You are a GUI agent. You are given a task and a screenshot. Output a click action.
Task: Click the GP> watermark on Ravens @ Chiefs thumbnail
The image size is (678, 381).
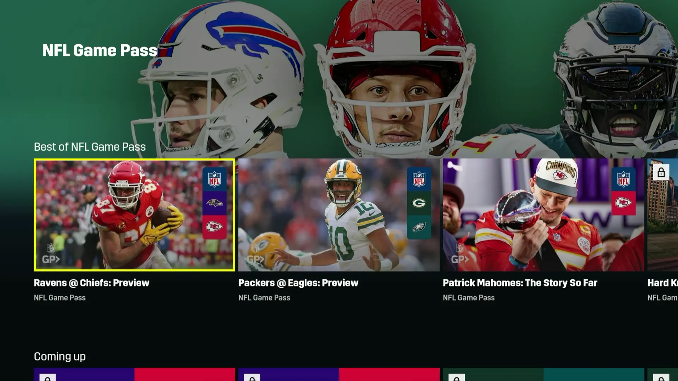pos(51,260)
